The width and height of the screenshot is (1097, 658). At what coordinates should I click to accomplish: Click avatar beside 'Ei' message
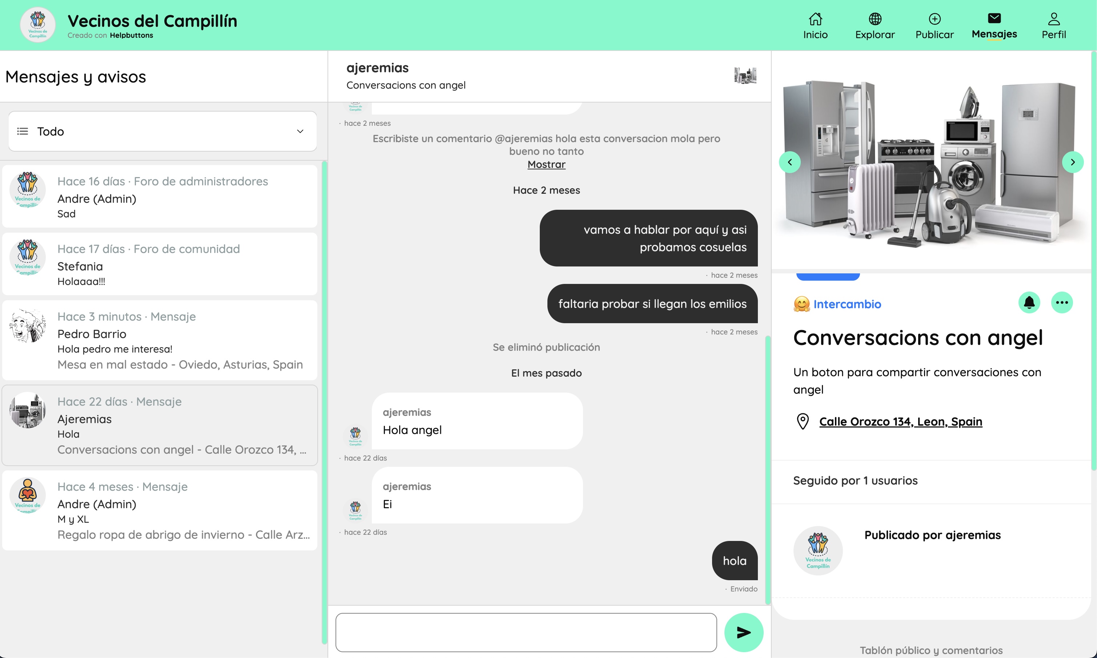click(x=355, y=510)
